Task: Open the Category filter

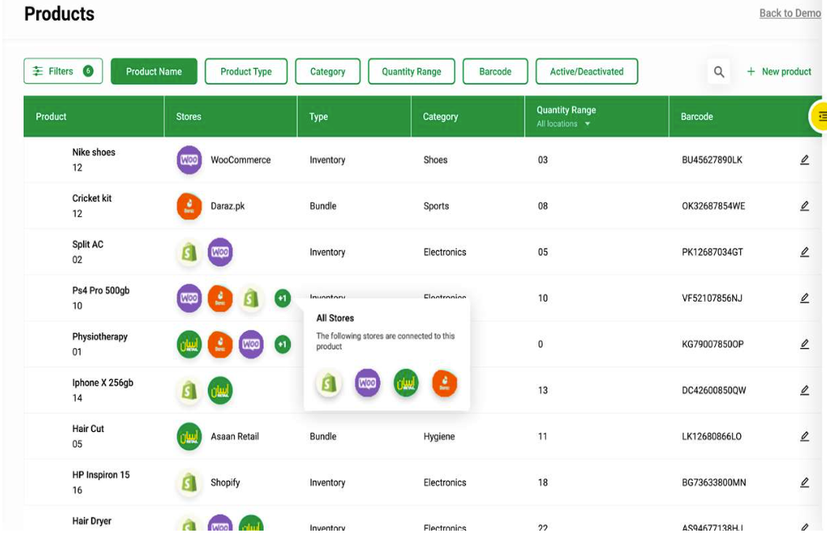Action: tap(328, 71)
